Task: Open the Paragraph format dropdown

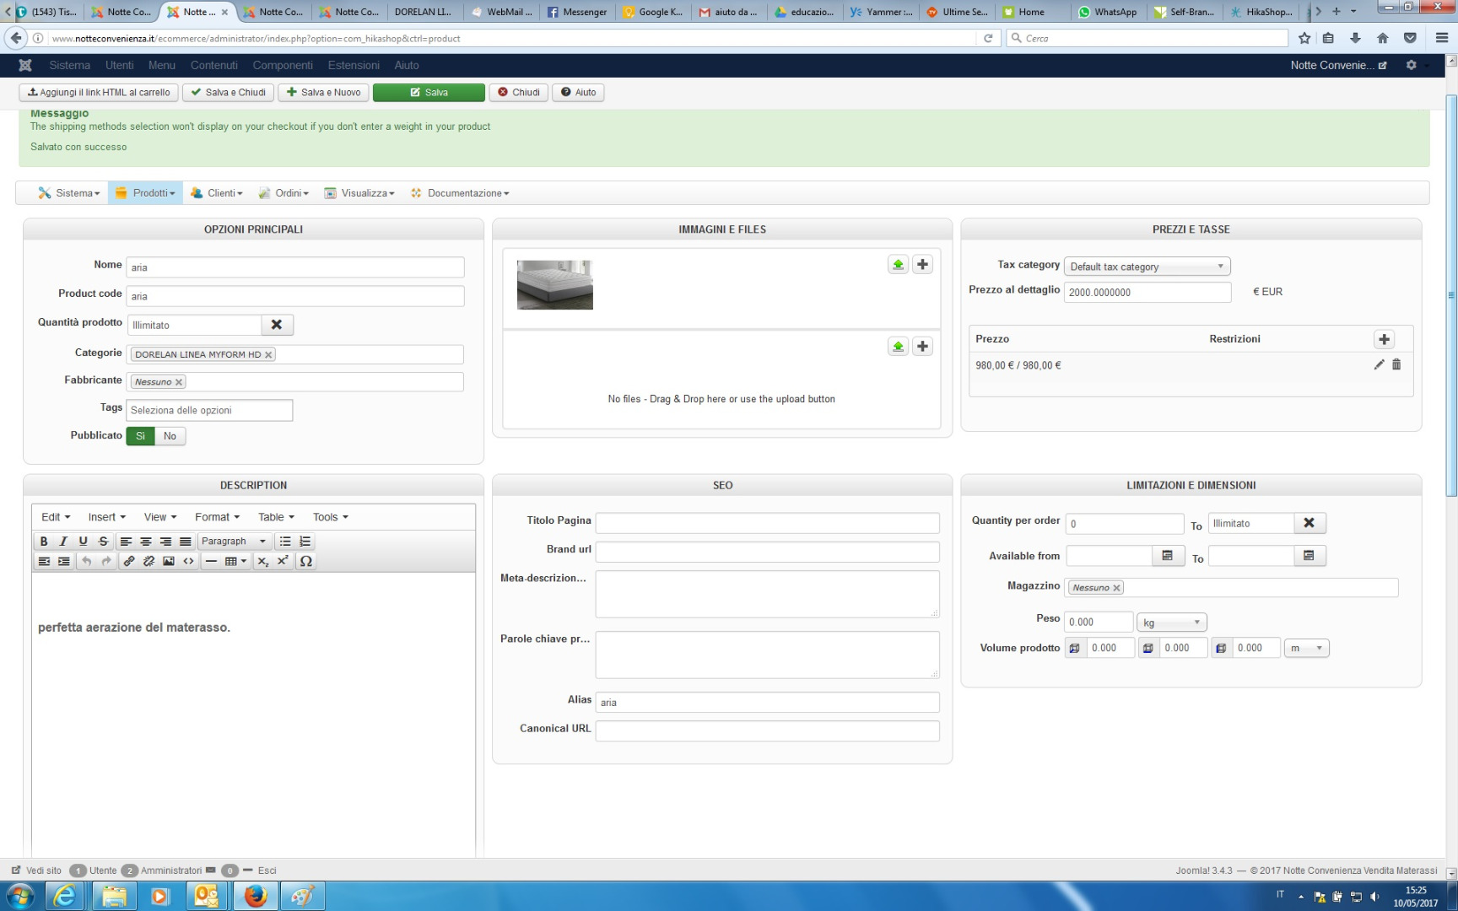Action: (234, 542)
